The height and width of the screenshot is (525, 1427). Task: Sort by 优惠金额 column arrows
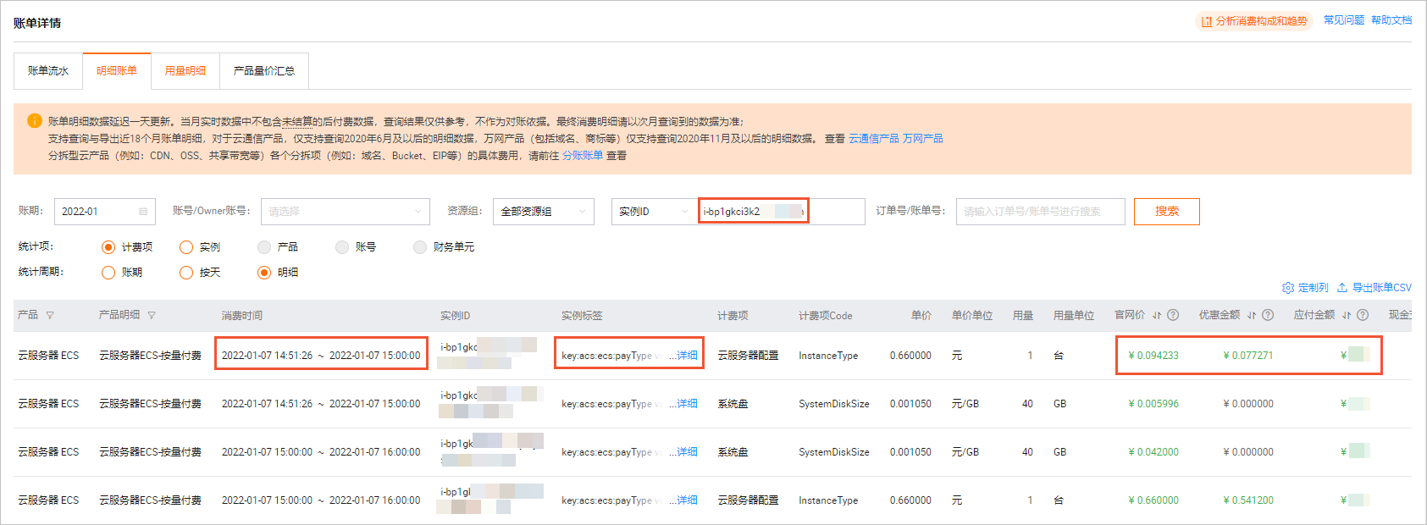point(1252,315)
